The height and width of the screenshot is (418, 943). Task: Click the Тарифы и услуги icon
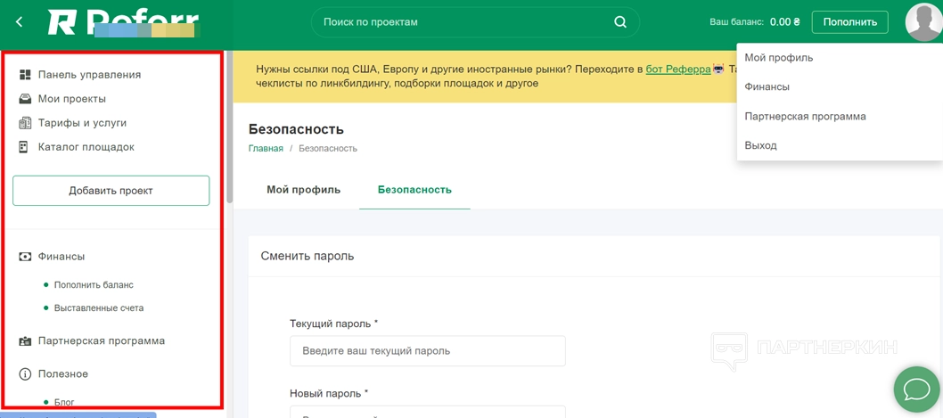click(x=25, y=123)
